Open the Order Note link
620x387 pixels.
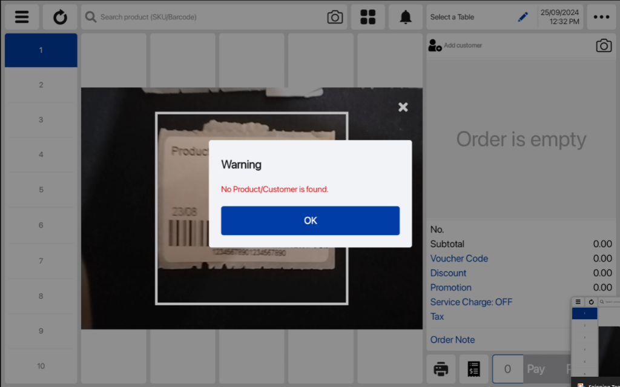pos(452,340)
